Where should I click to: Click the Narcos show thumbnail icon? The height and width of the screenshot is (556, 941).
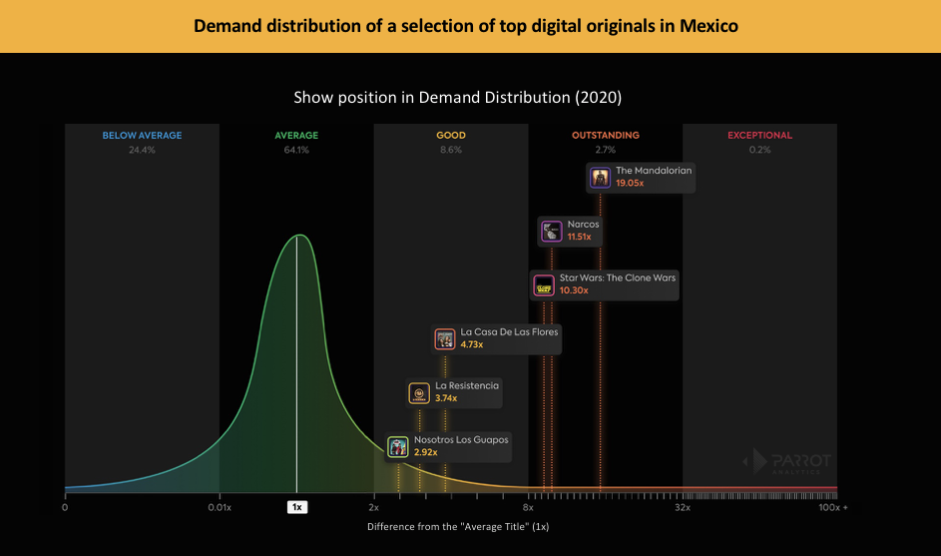tap(552, 232)
